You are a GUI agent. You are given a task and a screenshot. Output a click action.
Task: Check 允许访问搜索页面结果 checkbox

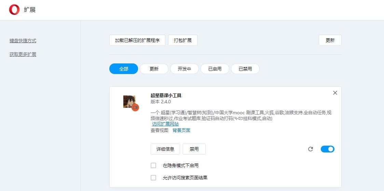(153, 178)
